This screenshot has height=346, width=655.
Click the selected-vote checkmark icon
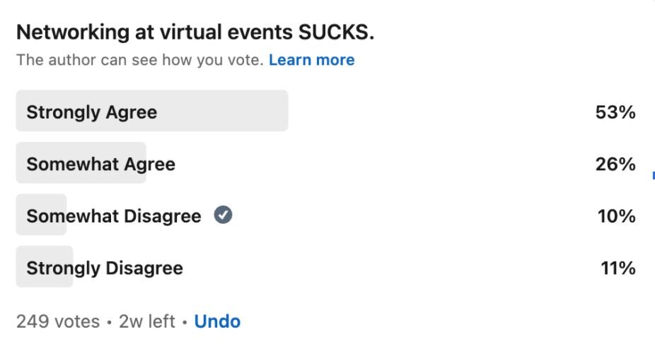click(224, 215)
